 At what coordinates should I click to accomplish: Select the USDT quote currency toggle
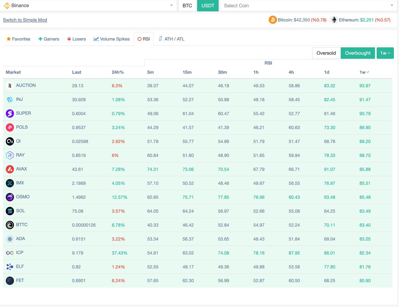point(207,6)
